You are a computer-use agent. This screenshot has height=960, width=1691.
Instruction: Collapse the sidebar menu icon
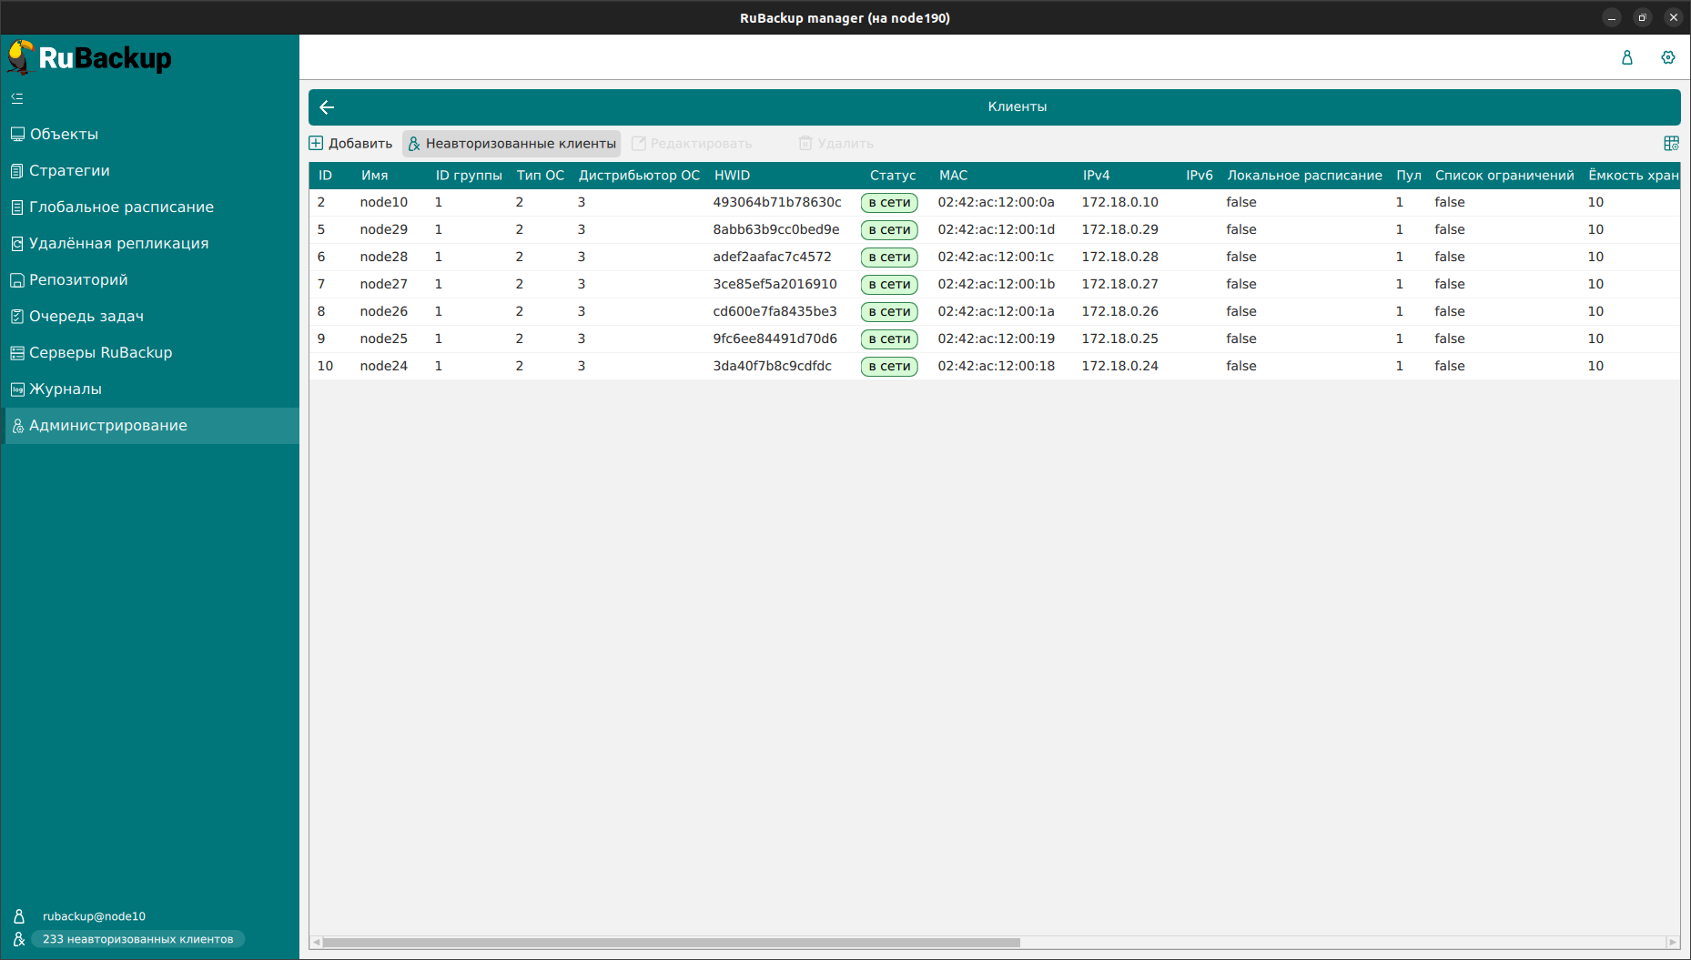point(17,98)
